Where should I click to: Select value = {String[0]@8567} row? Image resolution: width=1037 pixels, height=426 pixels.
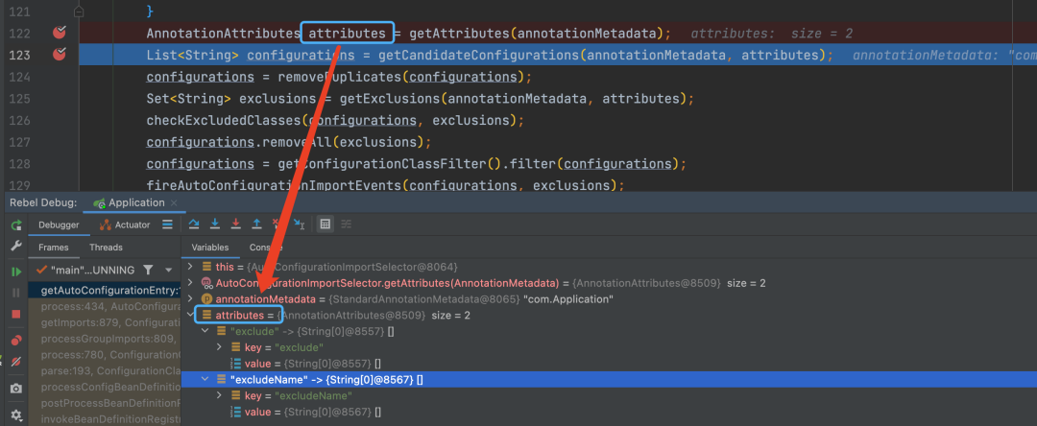pyautogui.click(x=609, y=412)
